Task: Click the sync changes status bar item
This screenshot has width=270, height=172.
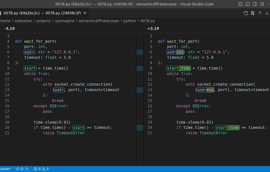Action: (22, 169)
